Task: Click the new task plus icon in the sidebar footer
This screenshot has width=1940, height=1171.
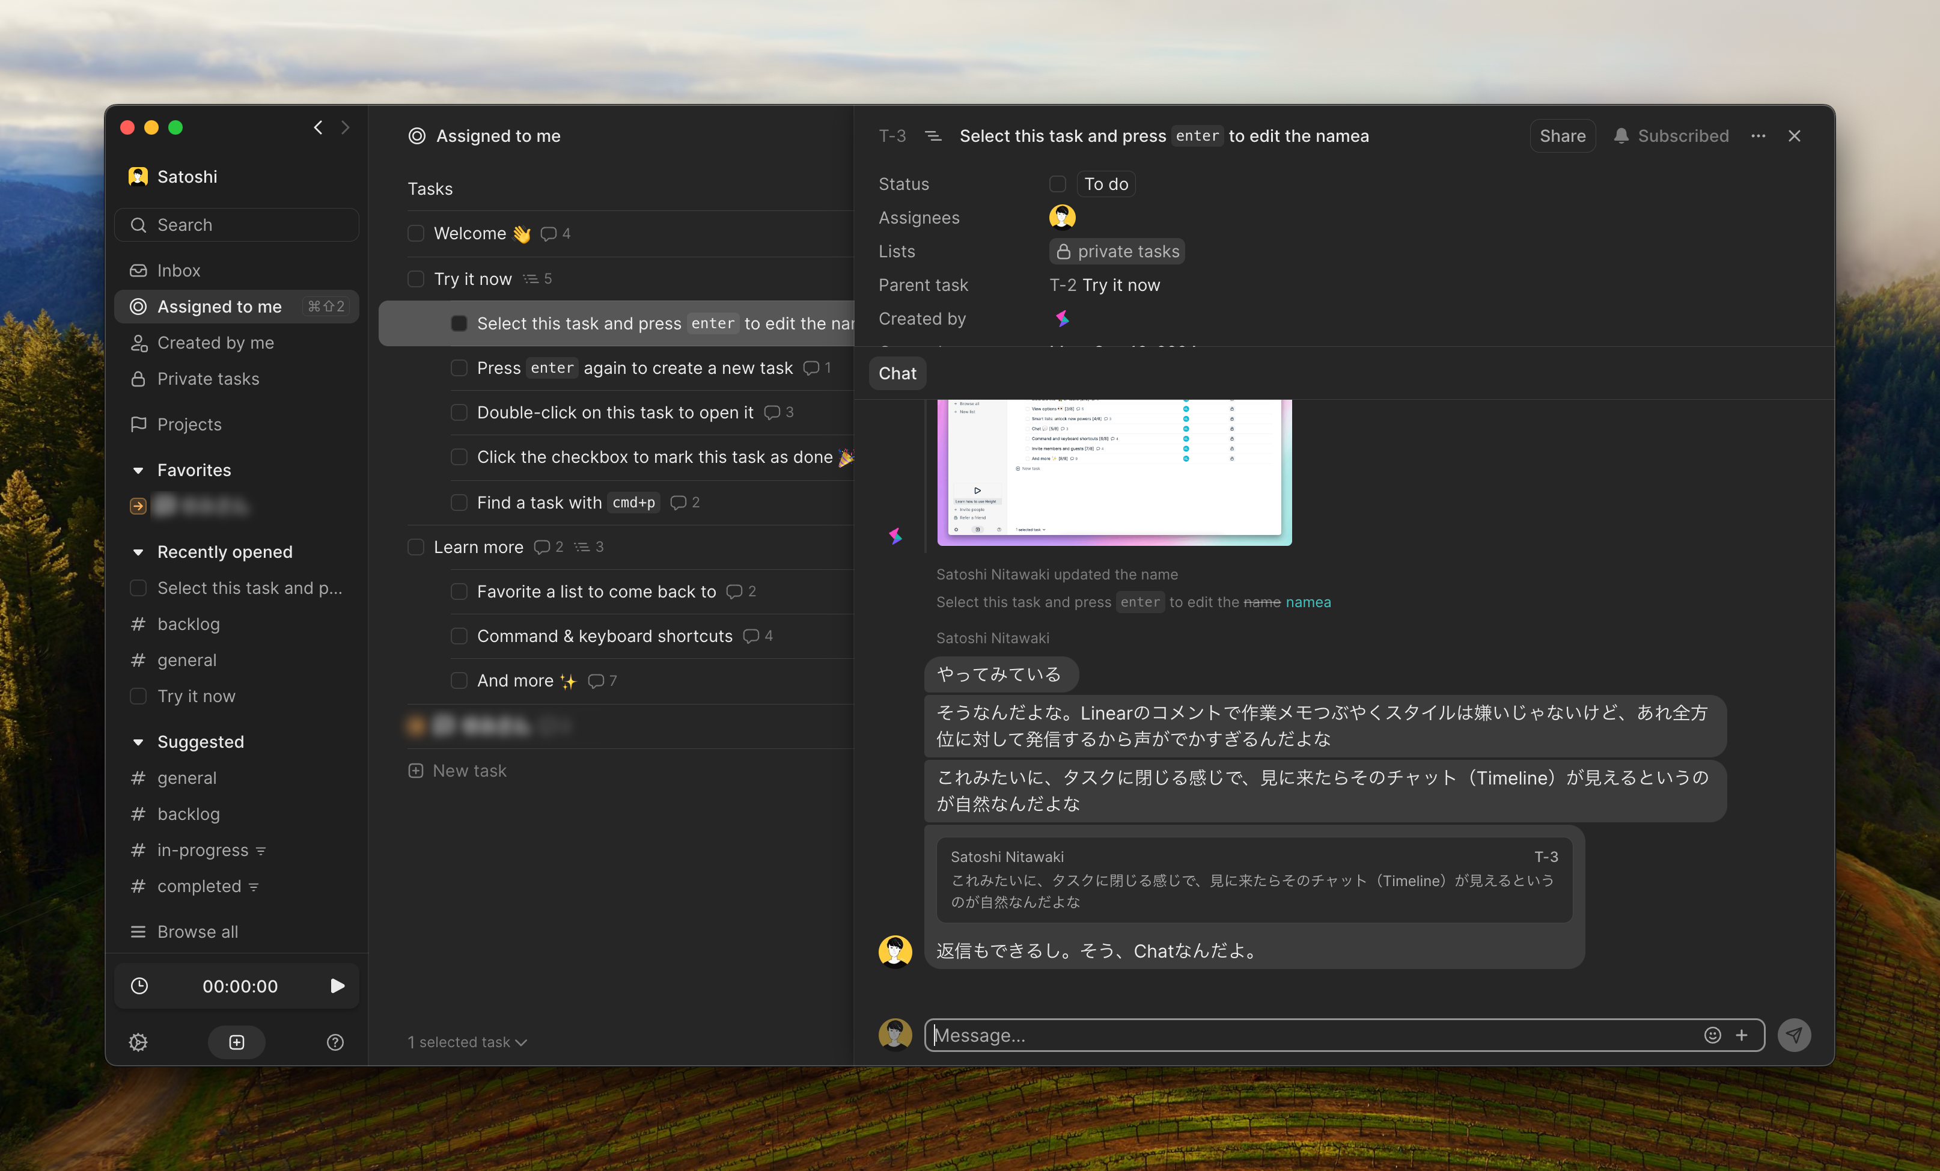Action: [x=236, y=1042]
